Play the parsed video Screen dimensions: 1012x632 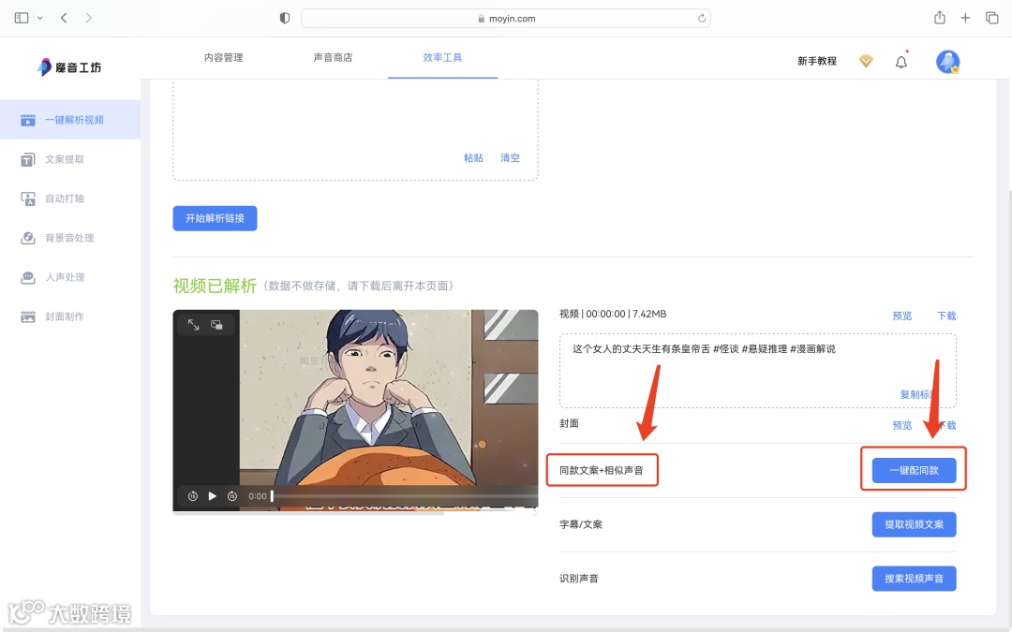(x=212, y=497)
